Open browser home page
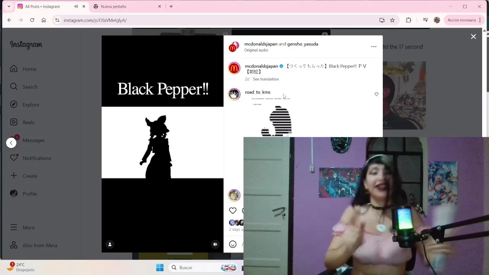This screenshot has width=489, height=275. (x=44, y=20)
